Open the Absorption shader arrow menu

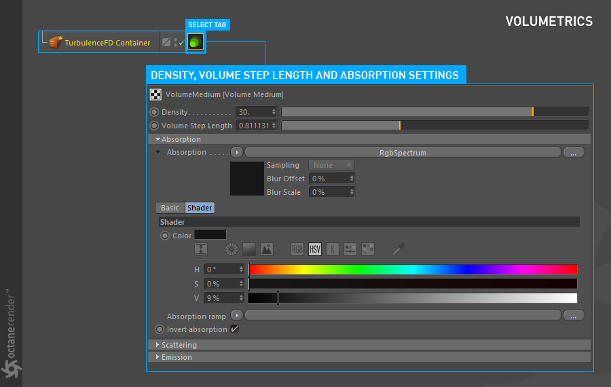236,152
